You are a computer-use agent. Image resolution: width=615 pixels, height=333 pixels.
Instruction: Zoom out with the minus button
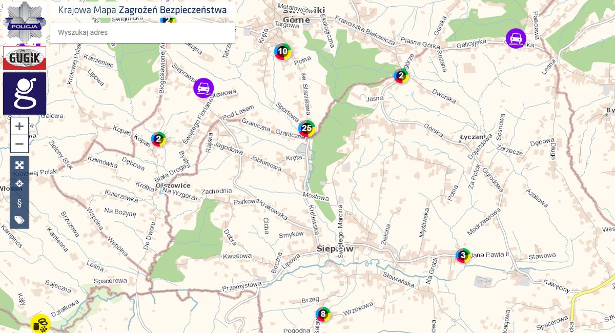[19, 144]
